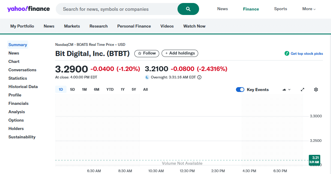This screenshot has width=331, height=174.
Task: Open the Chart sidebar section
Action: click(x=14, y=62)
